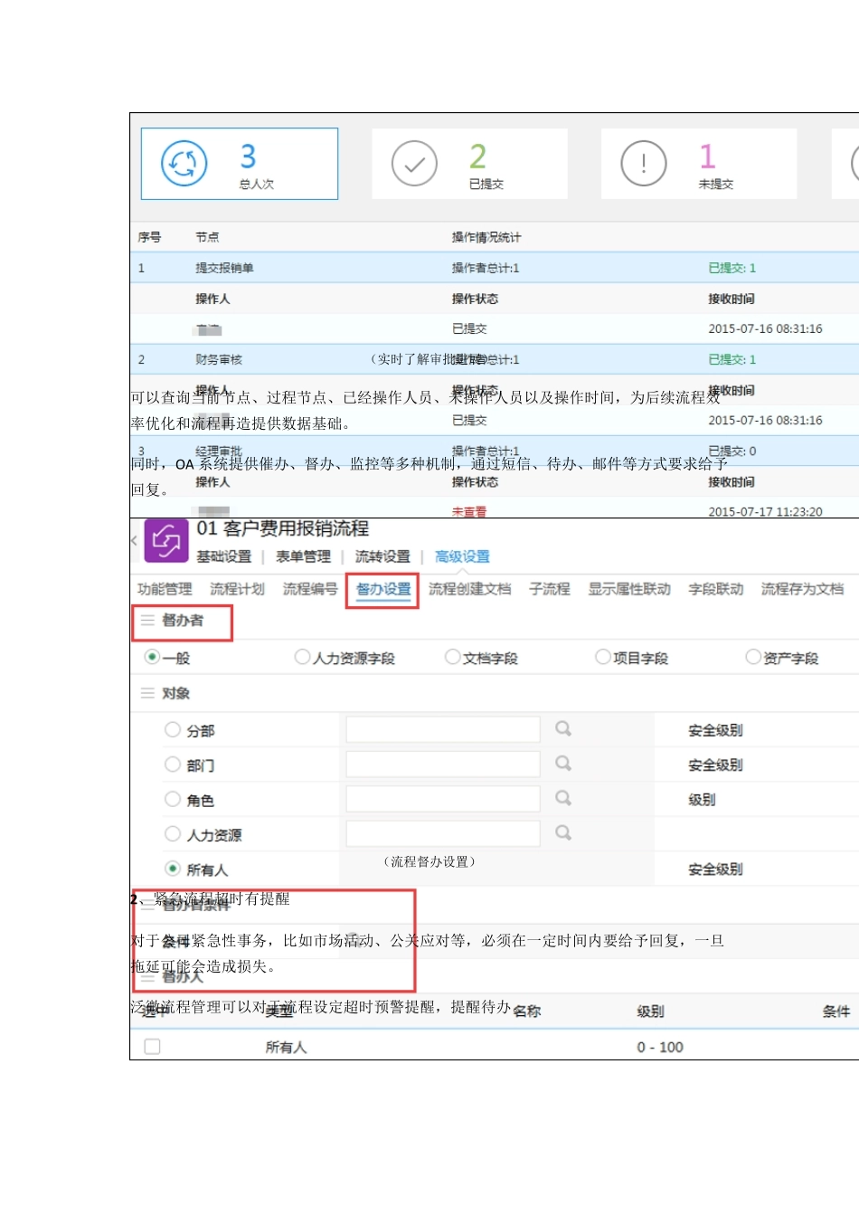Screen dimensions: 859x1216
Task: Click the back arrow left of the workflow icon
Action: click(135, 541)
